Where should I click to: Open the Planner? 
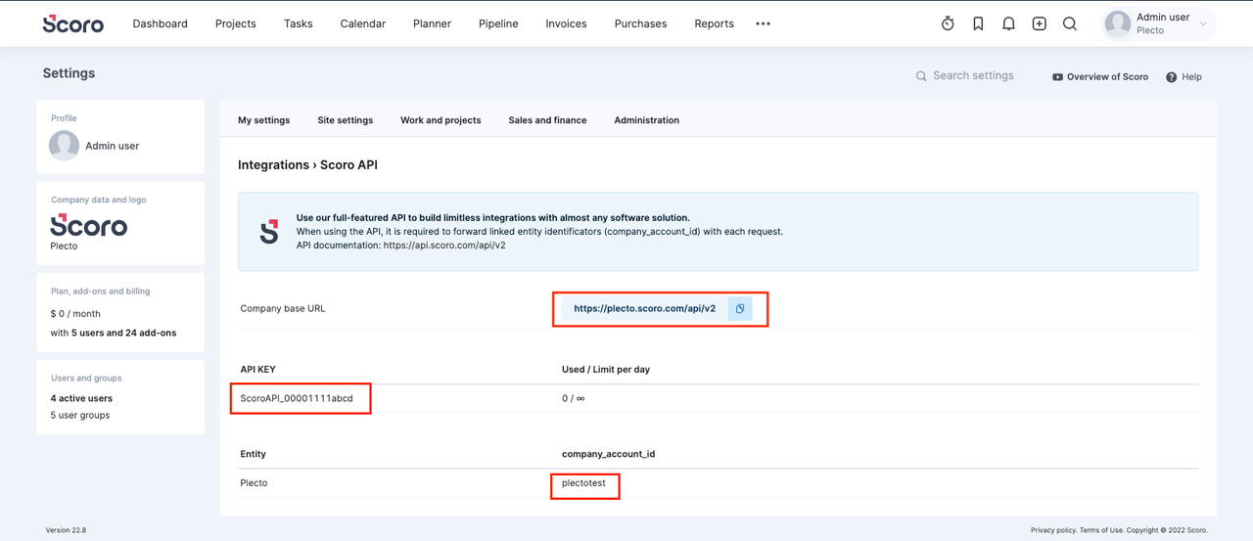click(432, 23)
